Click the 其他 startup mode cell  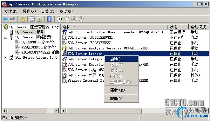tap(198, 75)
